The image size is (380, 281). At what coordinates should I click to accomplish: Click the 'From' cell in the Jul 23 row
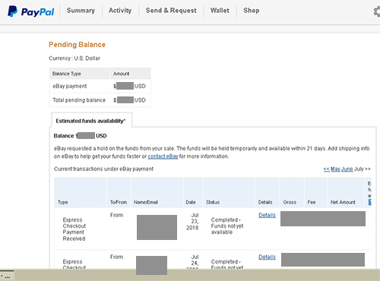[x=116, y=215]
